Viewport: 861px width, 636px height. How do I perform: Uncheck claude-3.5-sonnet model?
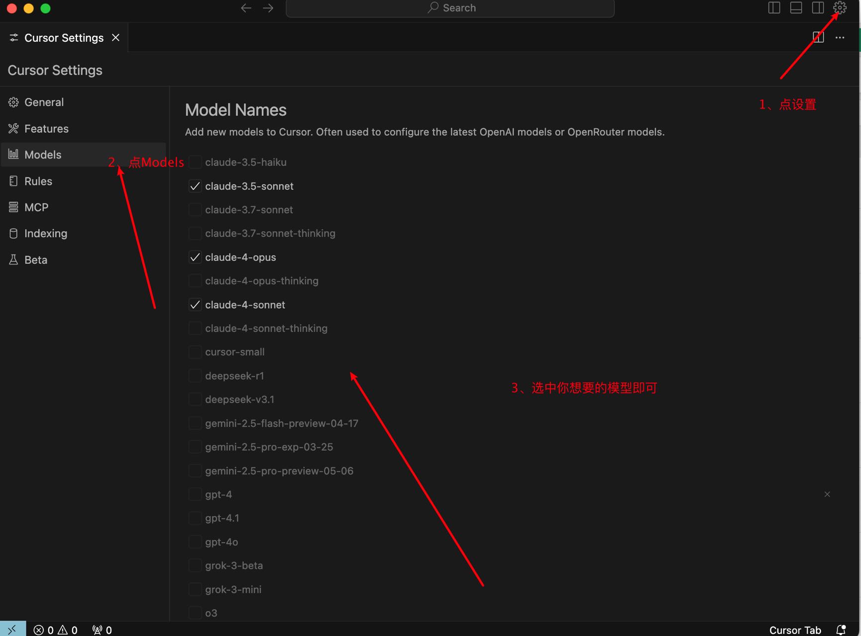tap(195, 186)
